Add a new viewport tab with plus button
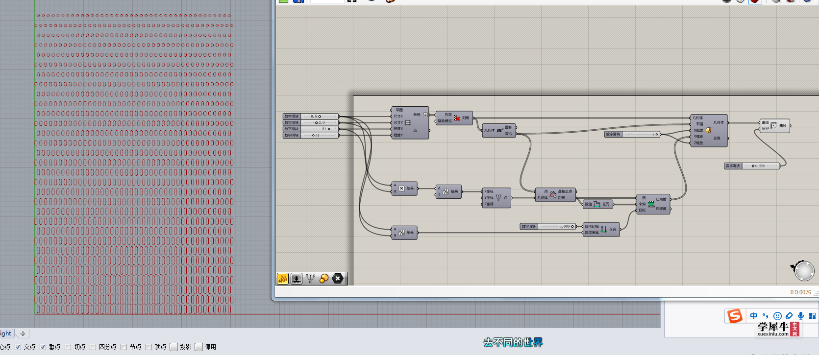 coord(23,333)
